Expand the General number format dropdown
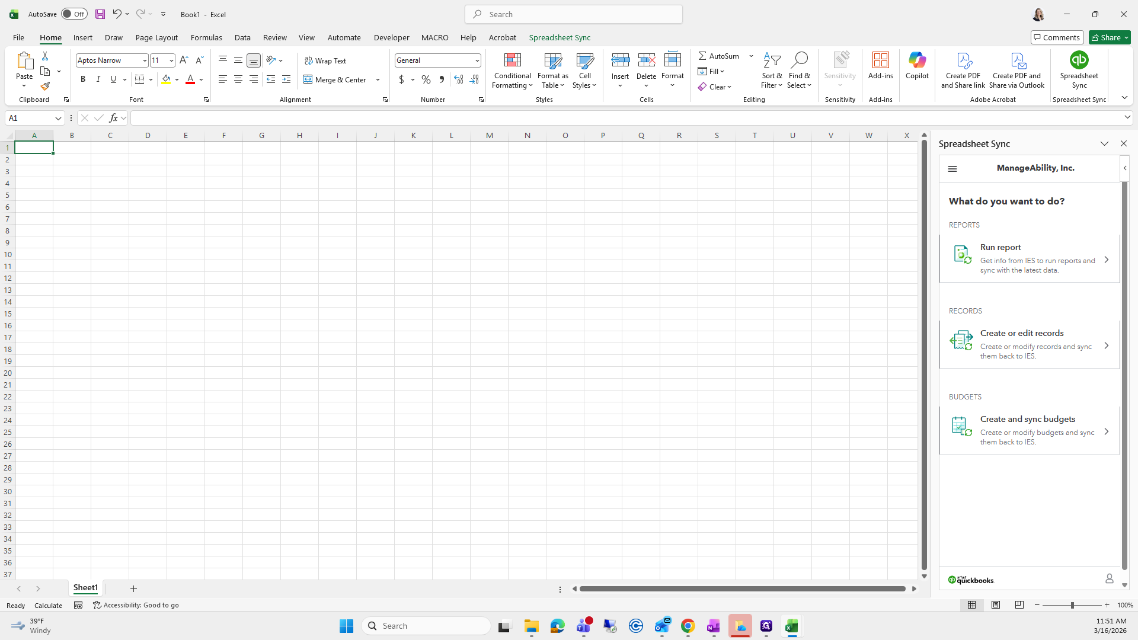The height and width of the screenshot is (640, 1138). click(x=477, y=60)
